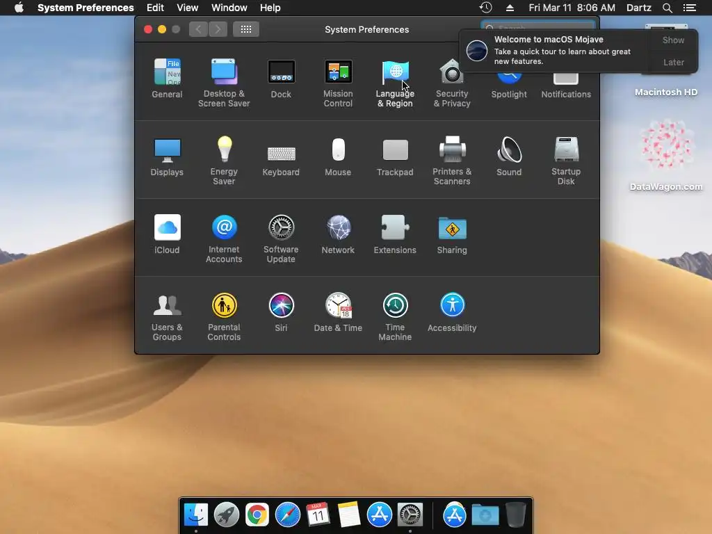This screenshot has height=534, width=712.
Task: Open the Dock preferences
Action: [x=281, y=78]
